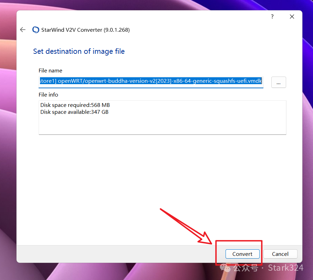Click into the File name input field
Screen dimensions: 313x280
click(x=151, y=82)
